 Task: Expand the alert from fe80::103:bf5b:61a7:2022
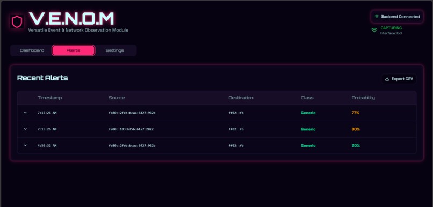click(25, 129)
